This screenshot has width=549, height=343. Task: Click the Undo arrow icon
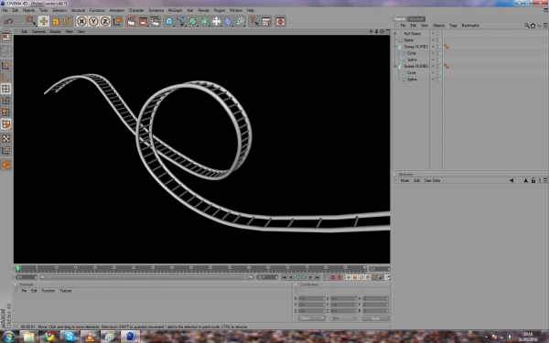tap(8, 21)
